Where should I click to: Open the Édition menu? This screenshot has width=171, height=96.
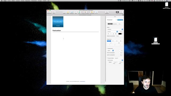13,1
